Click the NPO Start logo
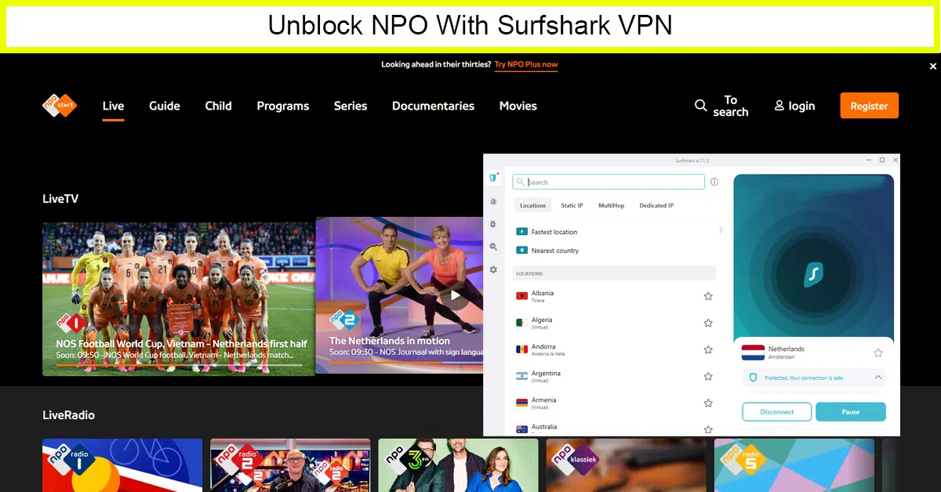Image resolution: width=941 pixels, height=492 pixels. (60, 106)
